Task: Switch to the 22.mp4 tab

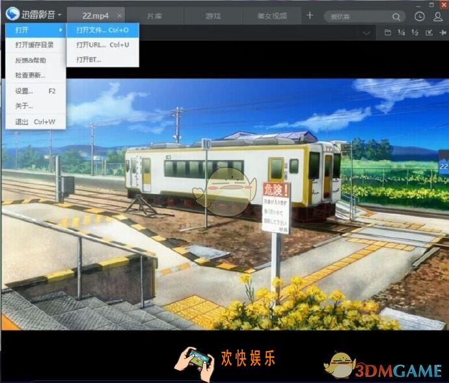Action: pos(96,16)
